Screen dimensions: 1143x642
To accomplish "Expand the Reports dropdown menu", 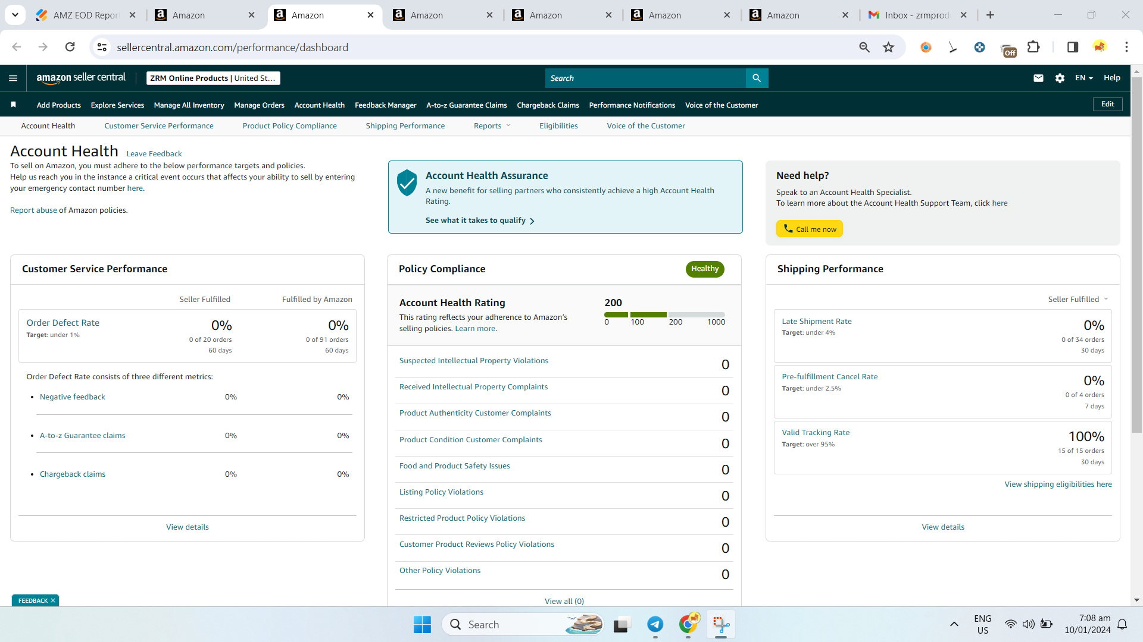I will click(492, 125).
